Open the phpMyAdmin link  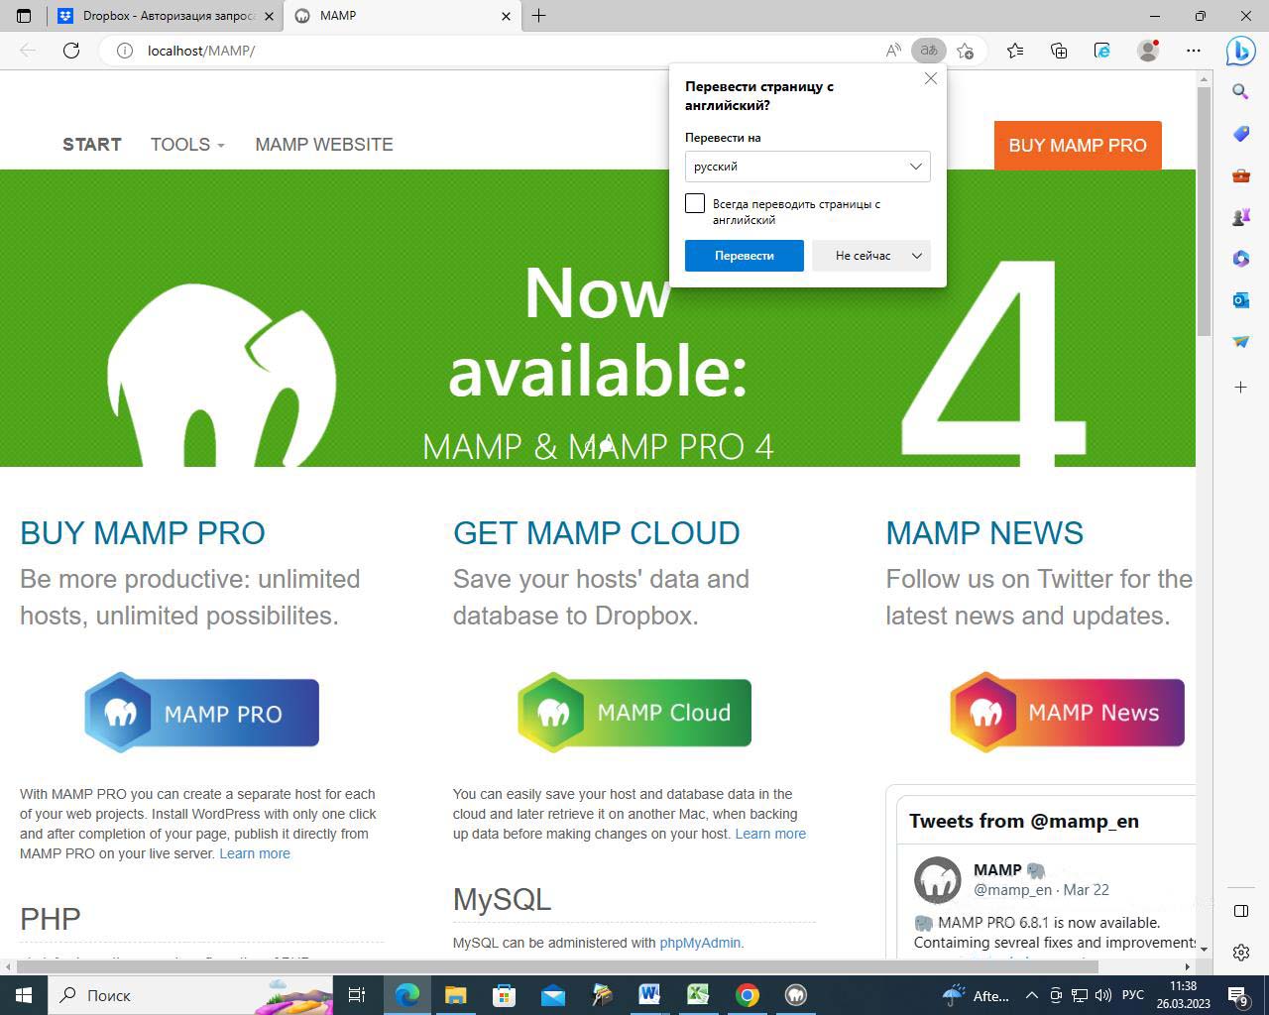pos(699,943)
